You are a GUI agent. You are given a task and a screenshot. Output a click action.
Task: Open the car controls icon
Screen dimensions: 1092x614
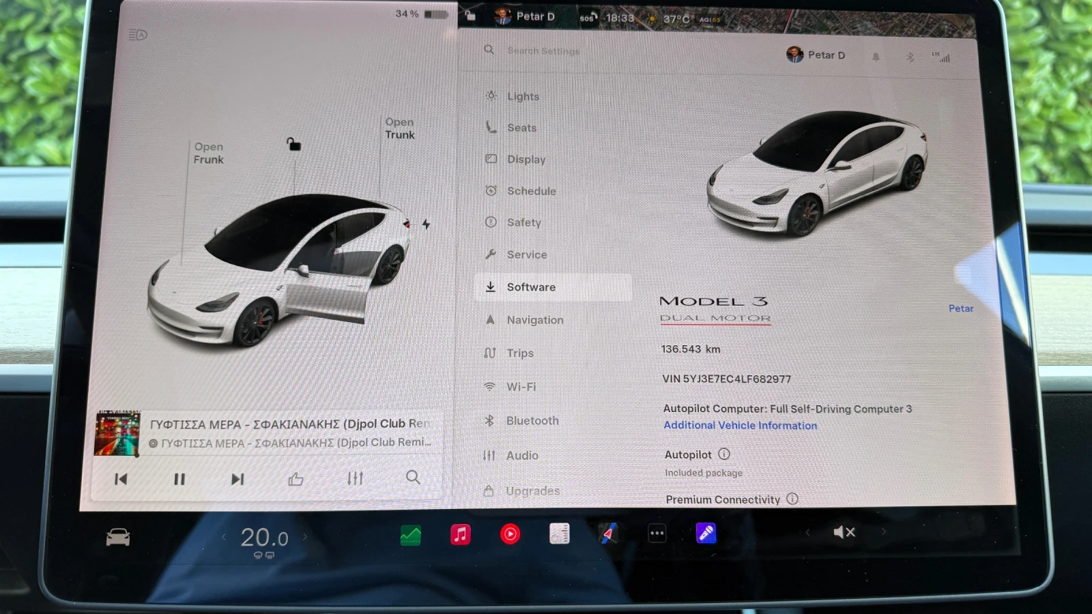point(118,538)
